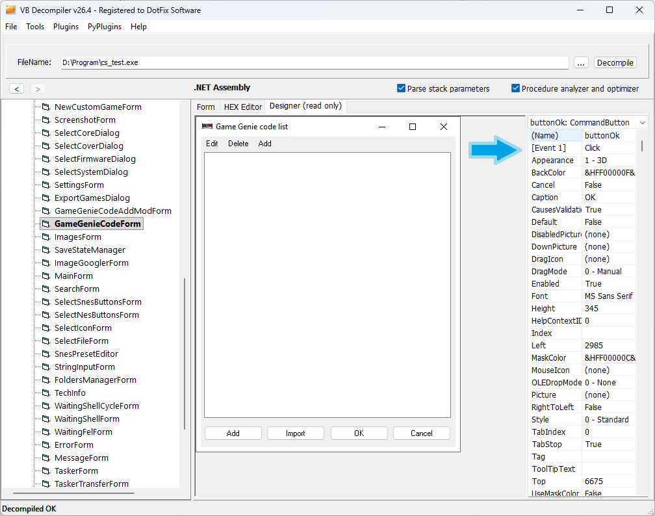Click the NewCustomGameForm tree icon
This screenshot has height=516, width=655.
[x=46, y=107]
